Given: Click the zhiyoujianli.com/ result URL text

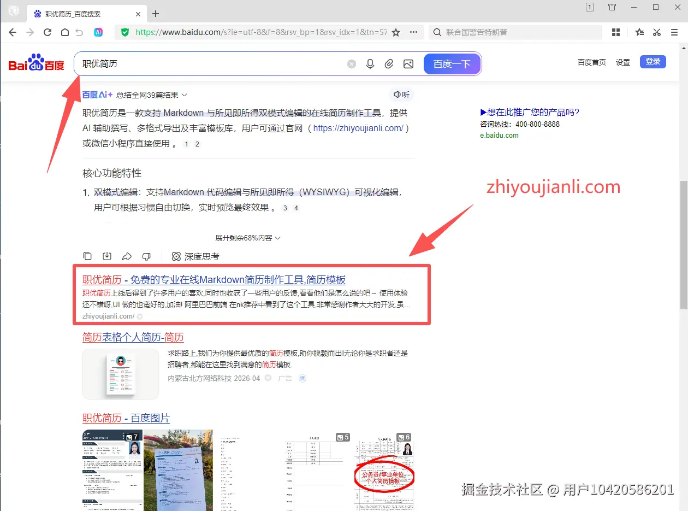Looking at the screenshot, I should (x=108, y=316).
